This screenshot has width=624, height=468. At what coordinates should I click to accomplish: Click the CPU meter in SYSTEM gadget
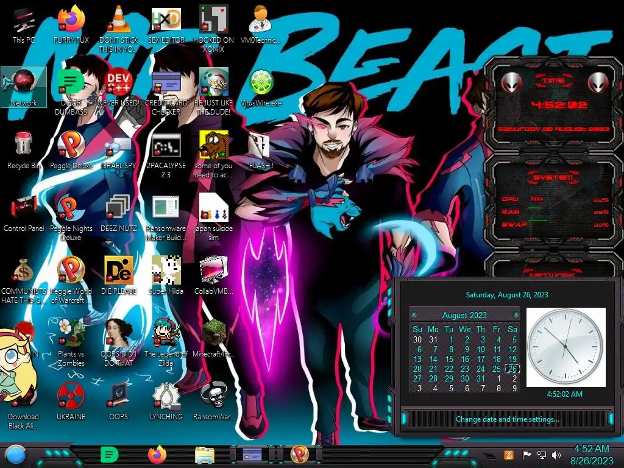point(555,199)
